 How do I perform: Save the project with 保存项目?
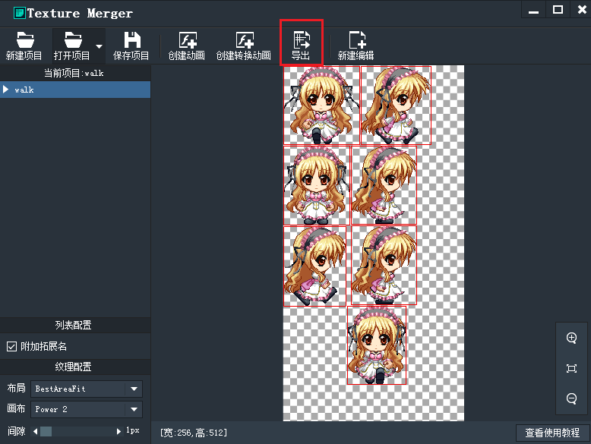[x=131, y=46]
